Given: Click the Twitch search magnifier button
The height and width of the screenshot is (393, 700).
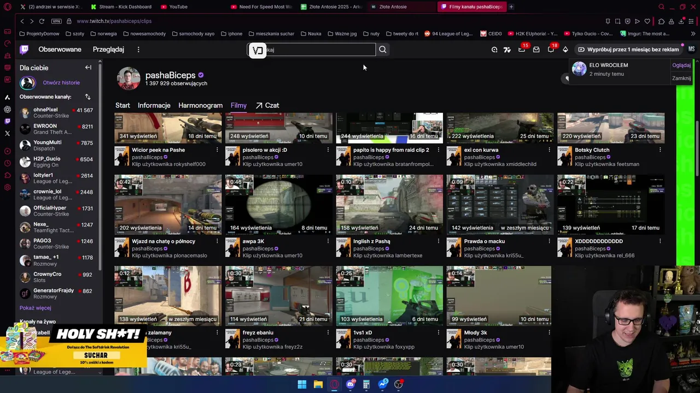Looking at the screenshot, I should [x=383, y=50].
